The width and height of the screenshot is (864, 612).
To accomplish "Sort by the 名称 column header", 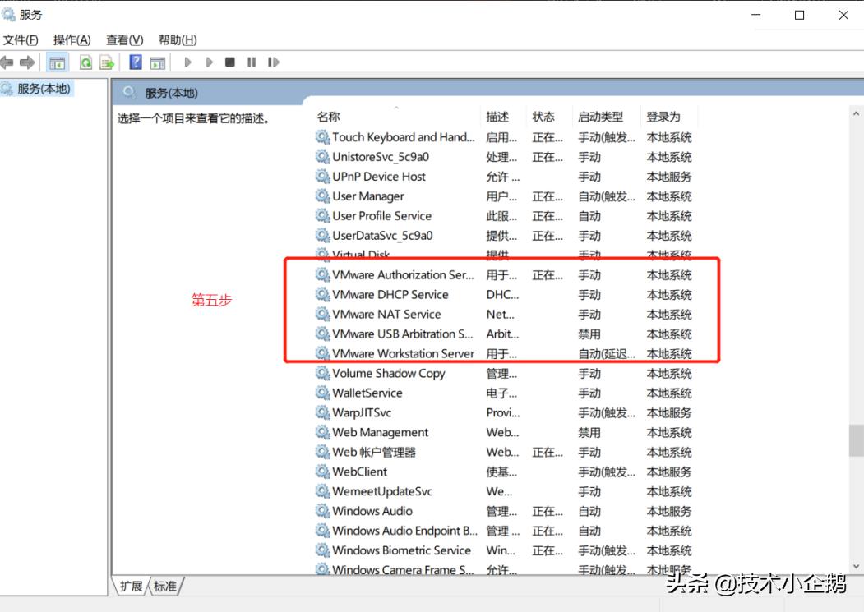I will pos(328,116).
